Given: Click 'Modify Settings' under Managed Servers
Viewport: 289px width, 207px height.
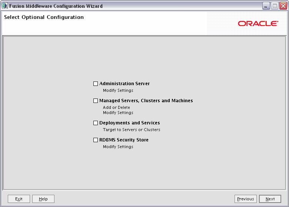Looking at the screenshot, I should click(x=118, y=113).
